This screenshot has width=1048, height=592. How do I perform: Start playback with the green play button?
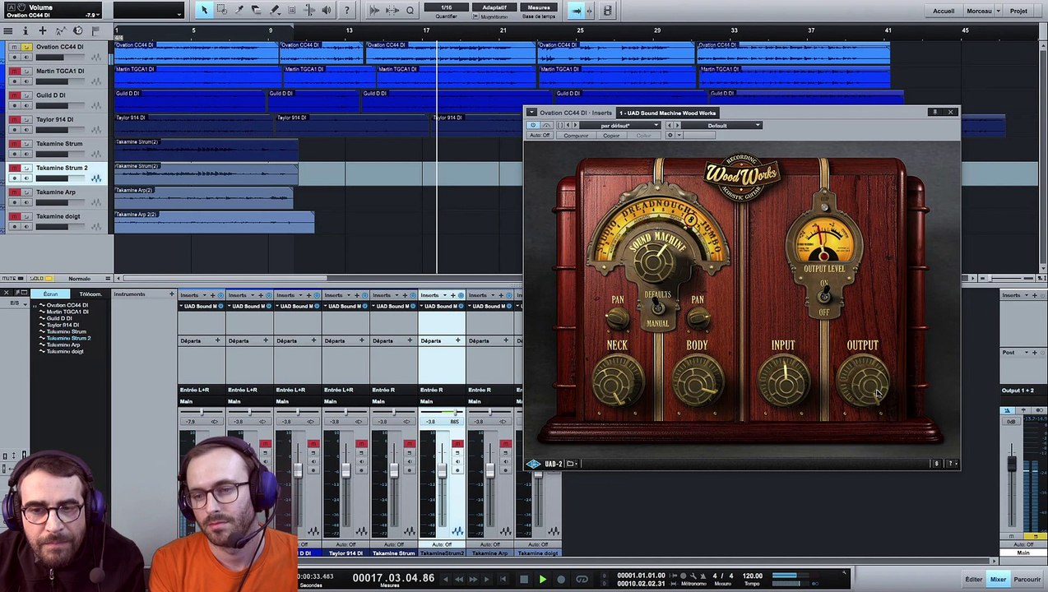pos(542,580)
